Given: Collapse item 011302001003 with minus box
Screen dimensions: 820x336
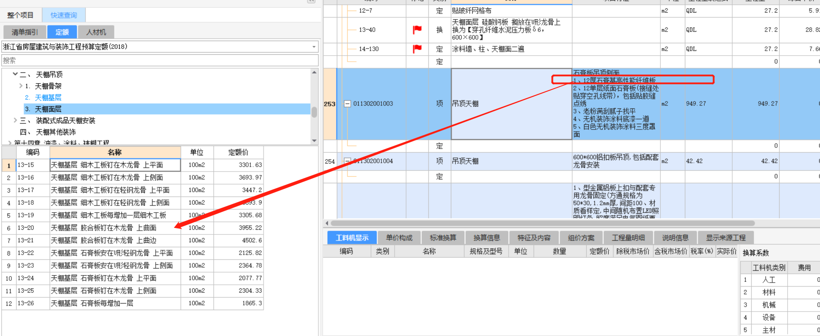Looking at the screenshot, I should [347, 104].
